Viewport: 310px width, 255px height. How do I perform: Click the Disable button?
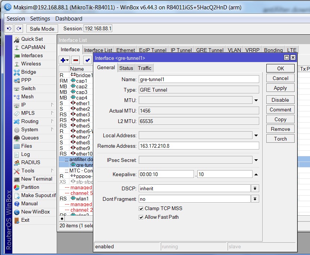click(281, 100)
